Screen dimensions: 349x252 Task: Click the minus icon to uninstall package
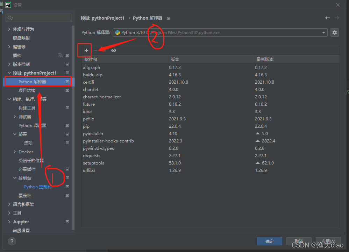[x=95, y=50]
